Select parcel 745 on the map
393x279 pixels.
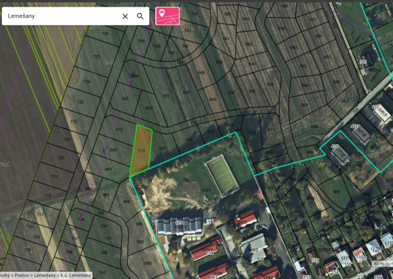[157, 46]
